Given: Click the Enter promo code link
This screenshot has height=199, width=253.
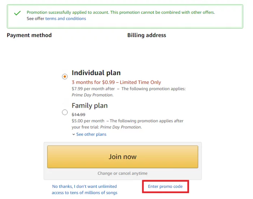Looking at the screenshot, I should [x=165, y=186].
